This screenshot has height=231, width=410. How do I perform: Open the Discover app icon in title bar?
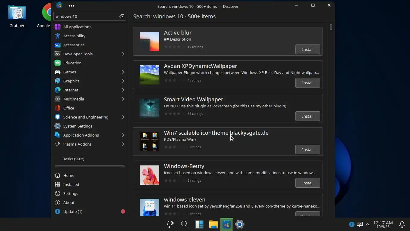click(59, 5)
